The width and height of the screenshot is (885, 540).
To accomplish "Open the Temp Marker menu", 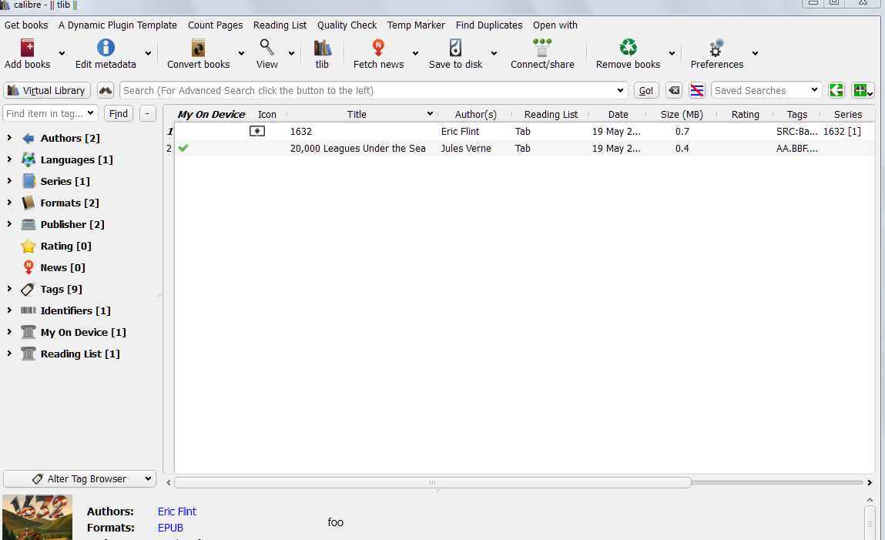I will 416,25.
